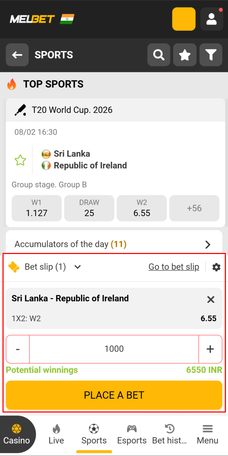Screen dimensions: 228x456
Task: Toggle the favorite star for Sri Lanka match
Action: (20, 160)
